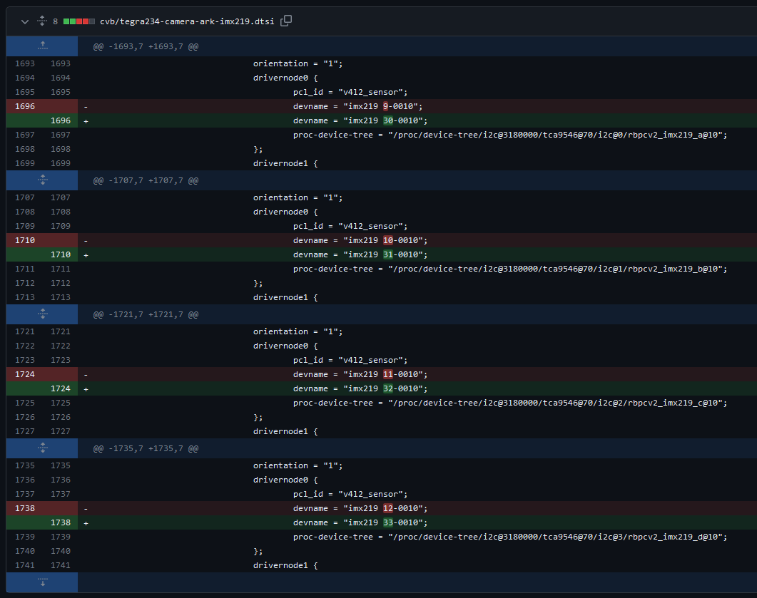Expand hidden lines above hunk -1721,7

pos(41,314)
